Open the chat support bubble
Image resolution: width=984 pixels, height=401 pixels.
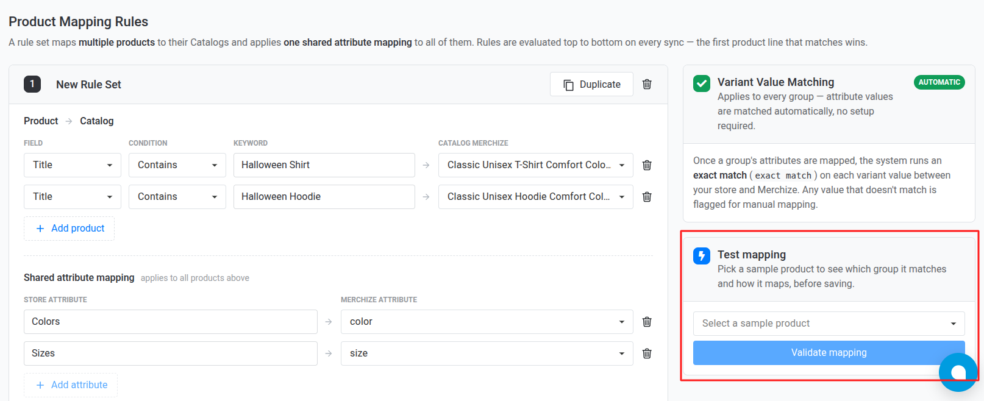click(958, 372)
